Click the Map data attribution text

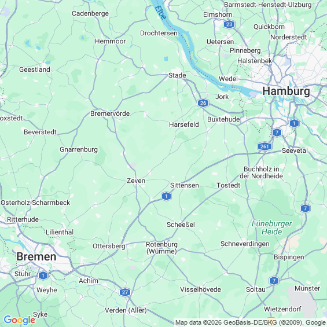pos(251,322)
